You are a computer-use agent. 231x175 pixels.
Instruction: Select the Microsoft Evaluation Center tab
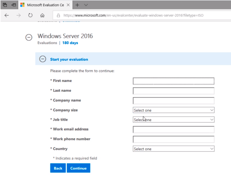45,5
